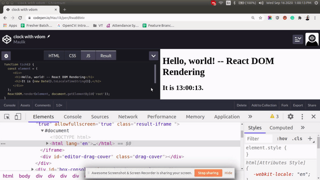This screenshot has height=180, width=320.
Task: Open DevTools settings gear
Action: click(290, 116)
